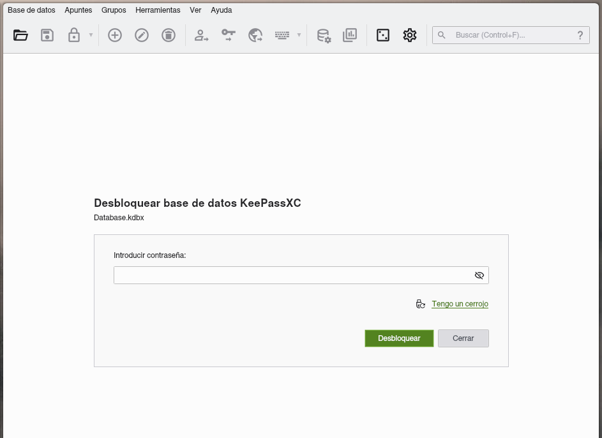Open password generator dice icon
This screenshot has height=438, width=602.
(383, 35)
